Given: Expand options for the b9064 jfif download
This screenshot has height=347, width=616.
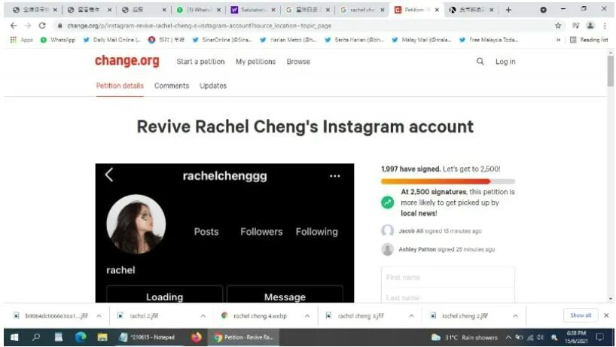Looking at the screenshot, I should pyautogui.click(x=99, y=315).
